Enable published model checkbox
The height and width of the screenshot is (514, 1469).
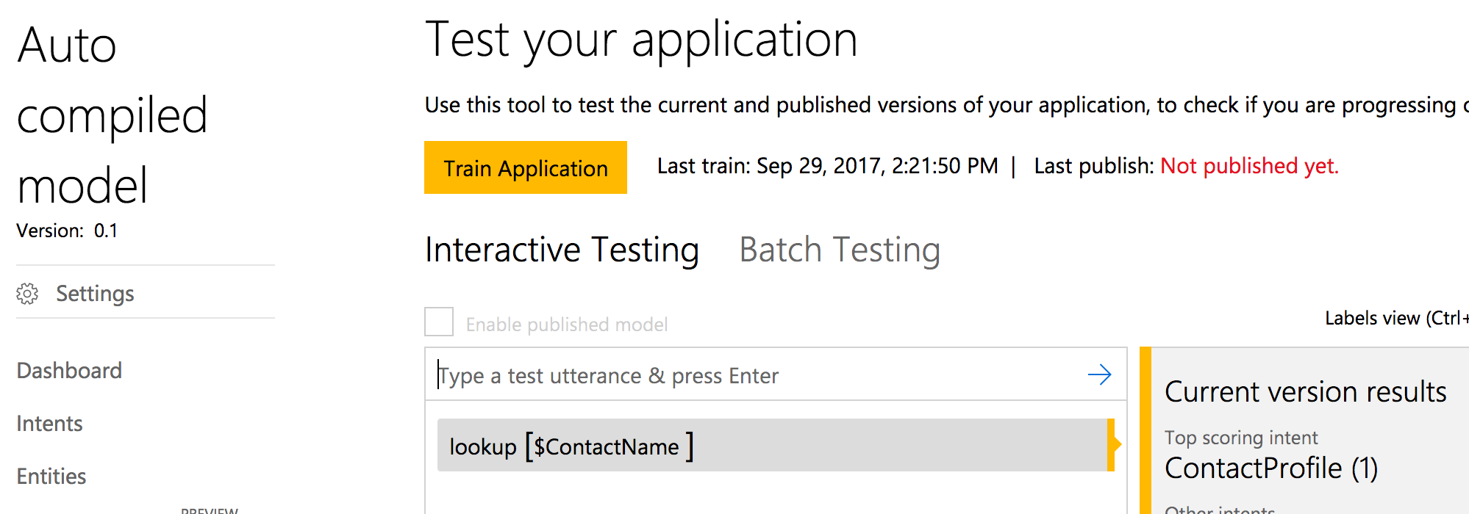coord(438,322)
